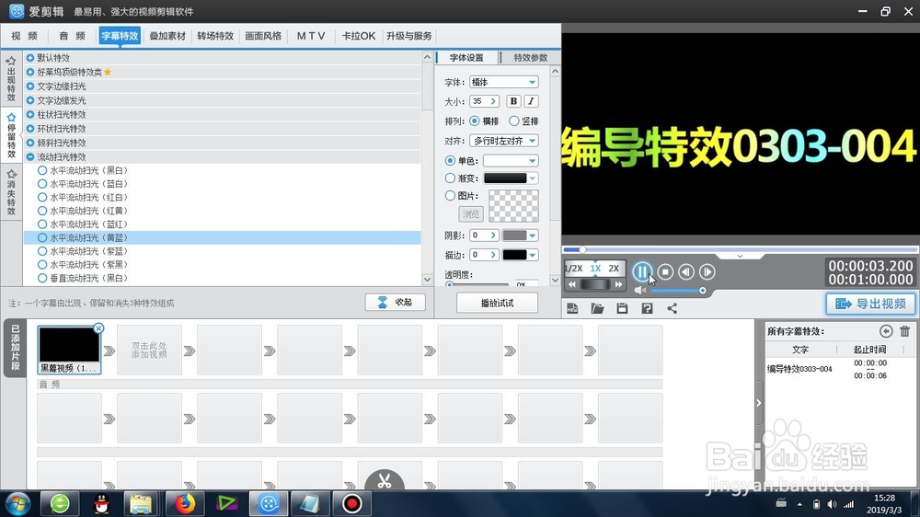920x517 pixels.
Task: Click the 播放试试 preview button
Action: click(497, 303)
